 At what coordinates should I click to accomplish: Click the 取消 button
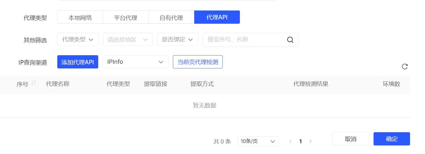351,139
